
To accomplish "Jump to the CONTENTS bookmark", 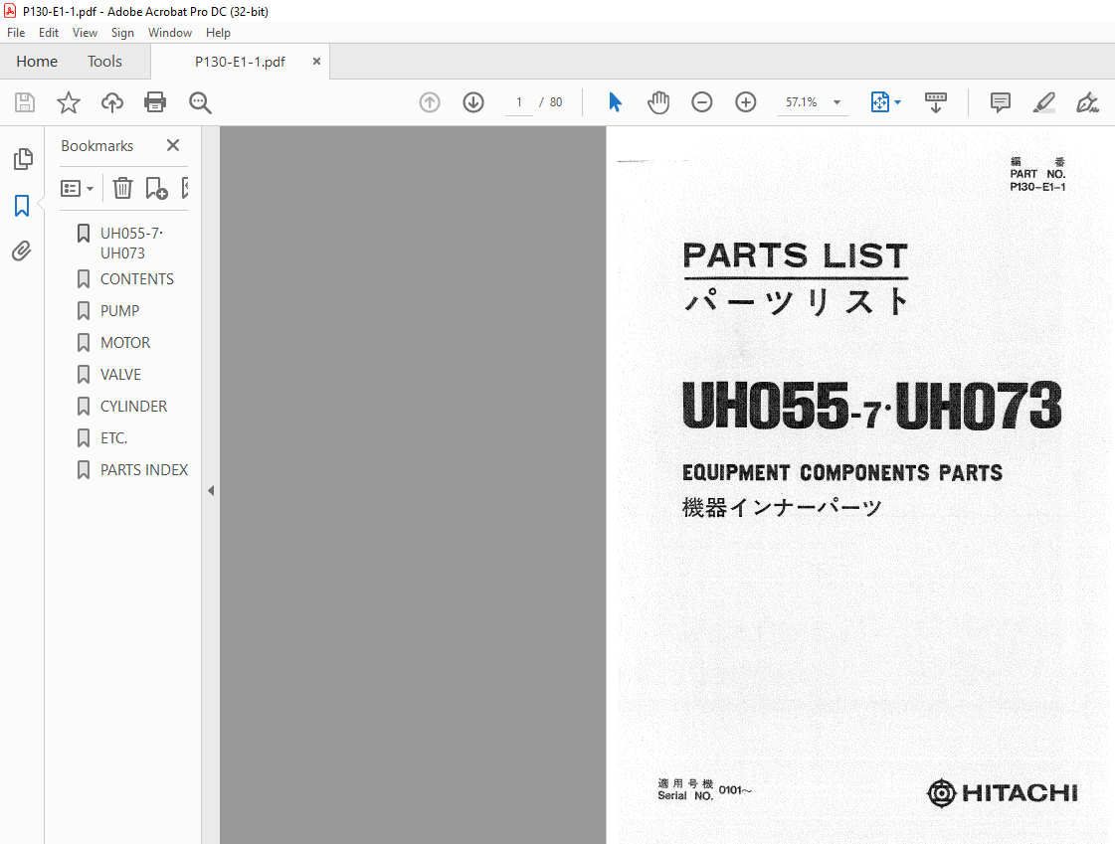I will coord(136,279).
